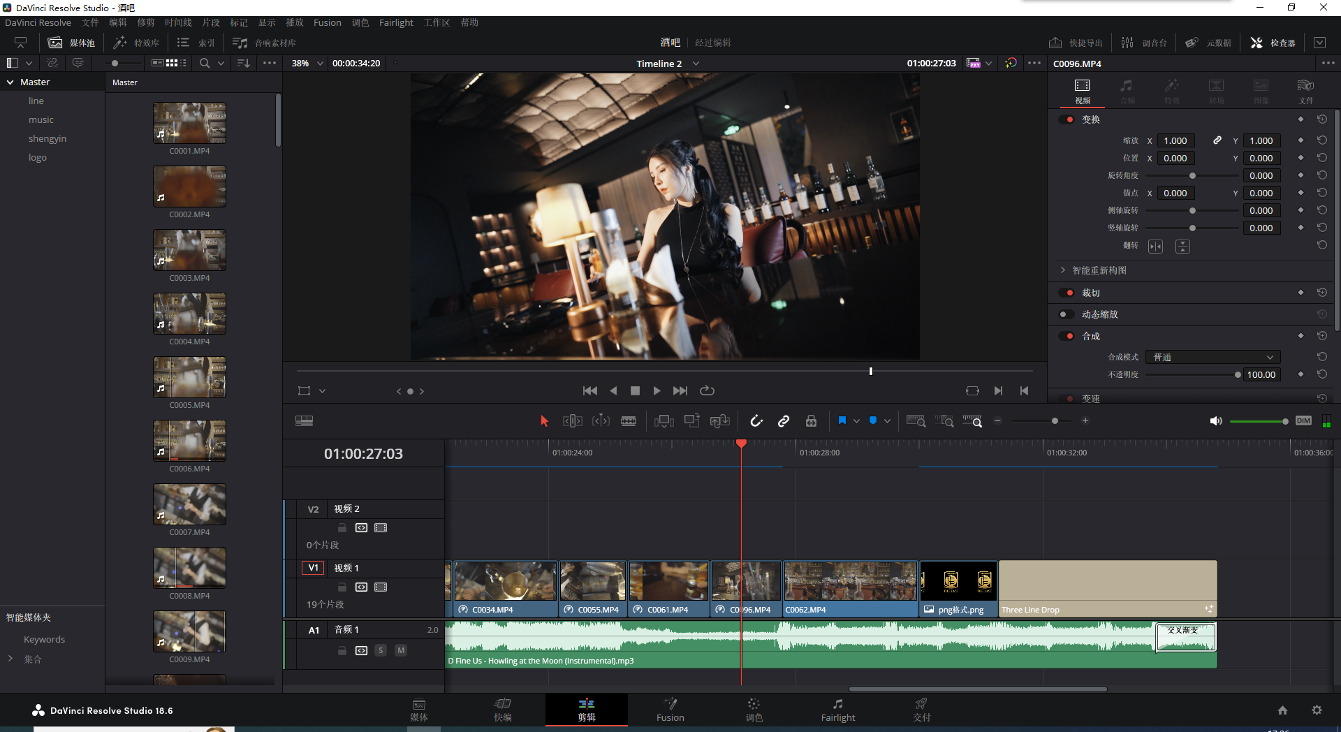Viewport: 1341px width, 732px height.
Task: Add a blue marker at playhead
Action: coord(873,420)
